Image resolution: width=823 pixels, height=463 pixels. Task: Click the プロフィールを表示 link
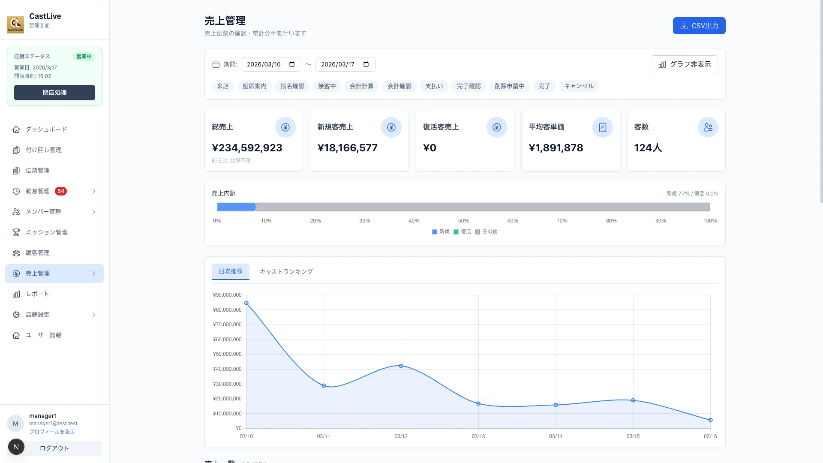[x=52, y=432]
